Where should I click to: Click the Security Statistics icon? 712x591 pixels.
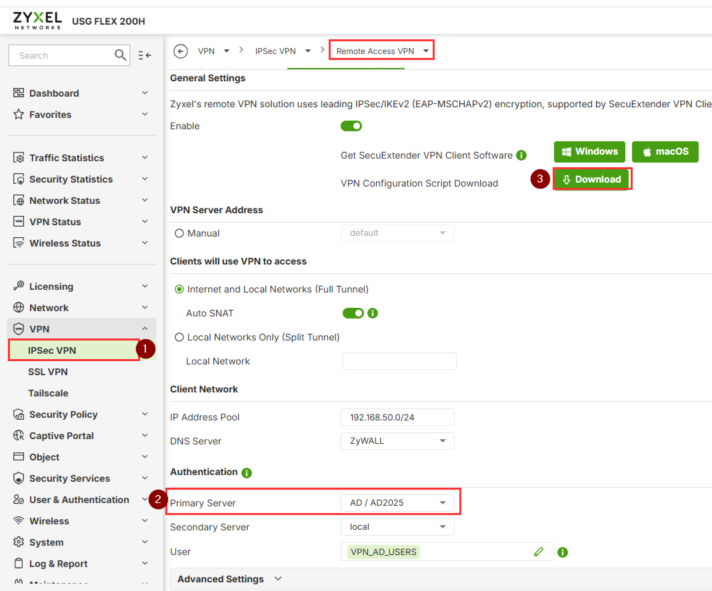tap(19, 179)
